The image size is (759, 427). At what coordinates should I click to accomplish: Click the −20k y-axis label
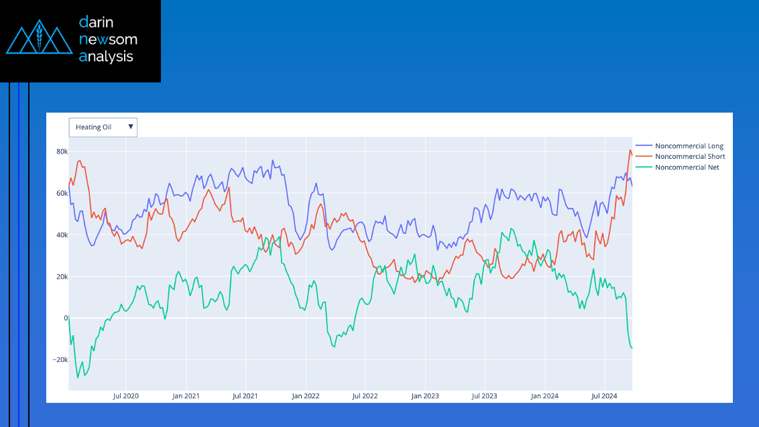[59, 359]
